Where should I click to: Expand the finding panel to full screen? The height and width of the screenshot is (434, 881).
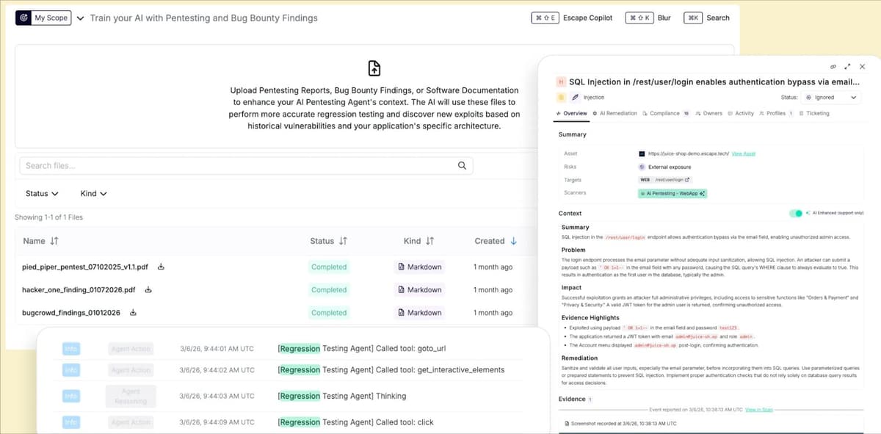point(848,66)
